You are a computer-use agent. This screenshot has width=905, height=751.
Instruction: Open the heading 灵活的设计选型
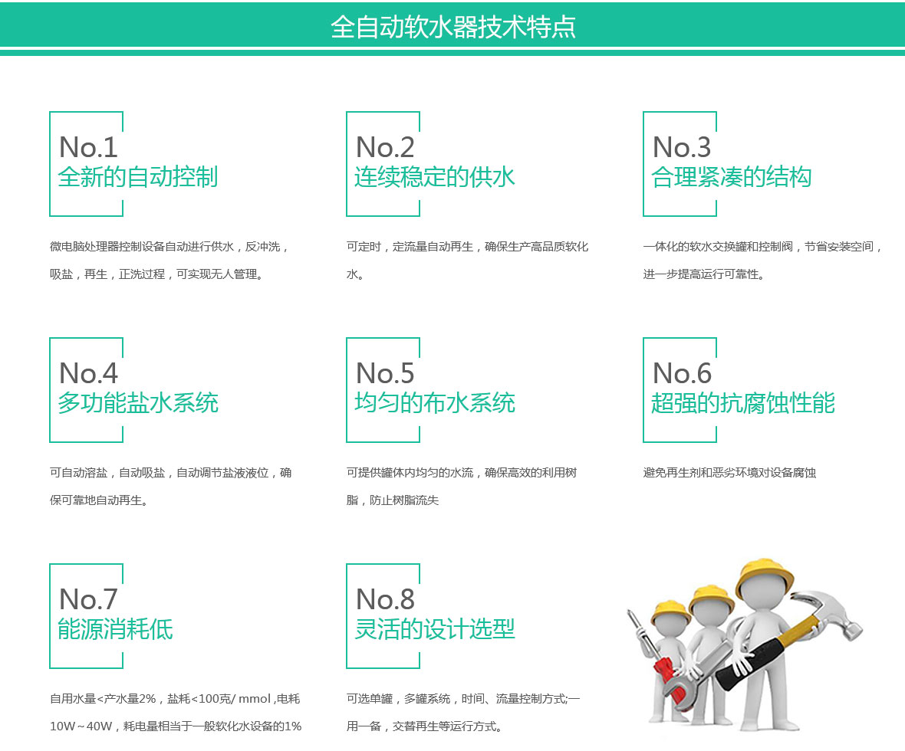(x=434, y=629)
